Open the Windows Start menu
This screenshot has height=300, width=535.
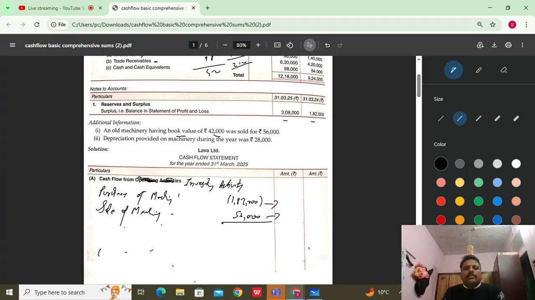(x=9, y=292)
